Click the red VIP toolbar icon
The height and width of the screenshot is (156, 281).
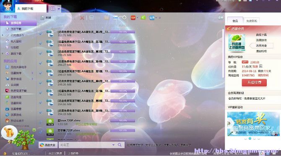(133, 18)
